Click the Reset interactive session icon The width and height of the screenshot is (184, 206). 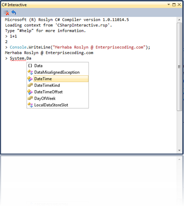pyautogui.click(x=14, y=13)
